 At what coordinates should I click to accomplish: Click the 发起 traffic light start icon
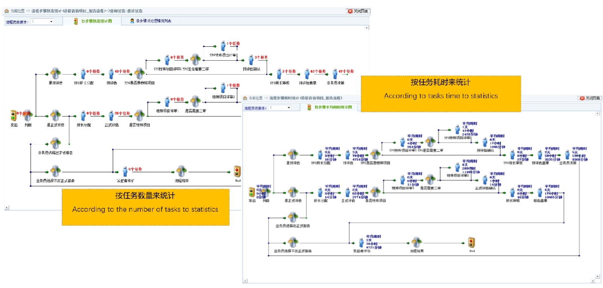click(x=14, y=115)
